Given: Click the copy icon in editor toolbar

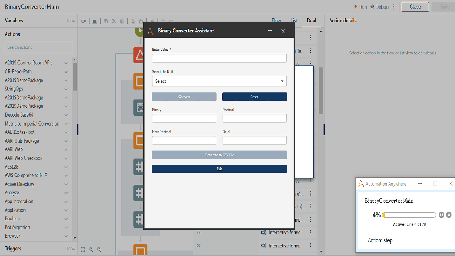Looking at the screenshot, I should pyautogui.click(x=106, y=21).
